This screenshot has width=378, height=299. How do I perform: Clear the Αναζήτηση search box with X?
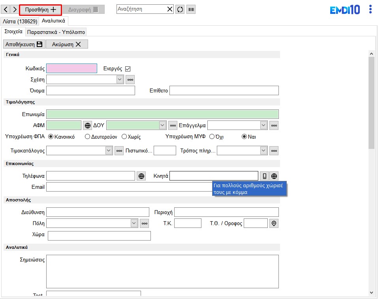pyautogui.click(x=169, y=9)
